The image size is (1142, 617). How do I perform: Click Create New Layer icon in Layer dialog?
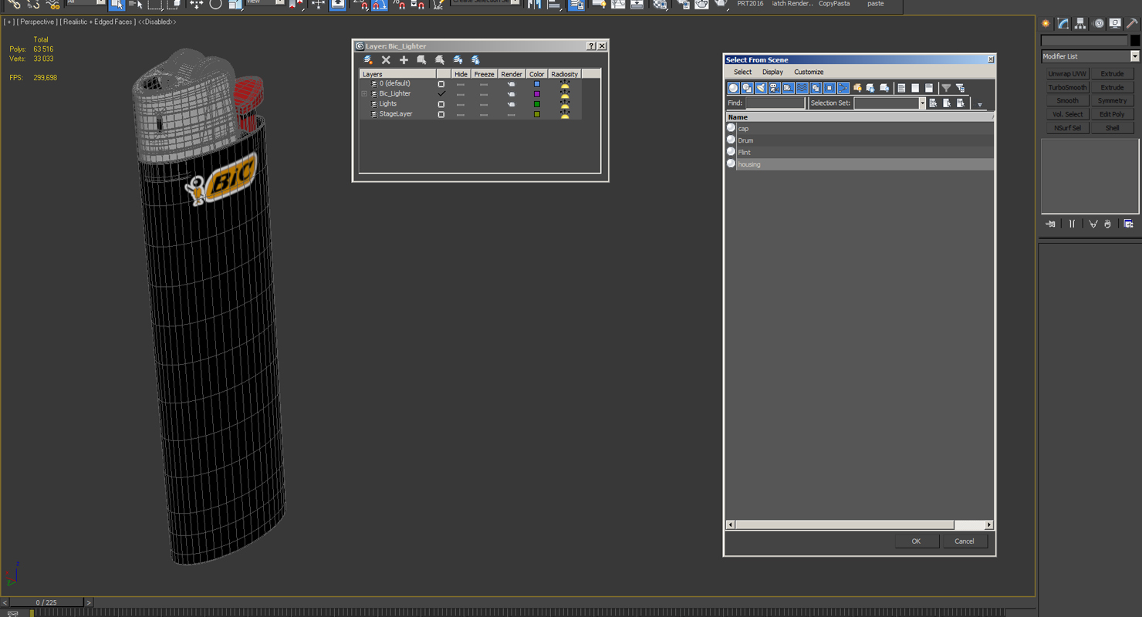368,59
